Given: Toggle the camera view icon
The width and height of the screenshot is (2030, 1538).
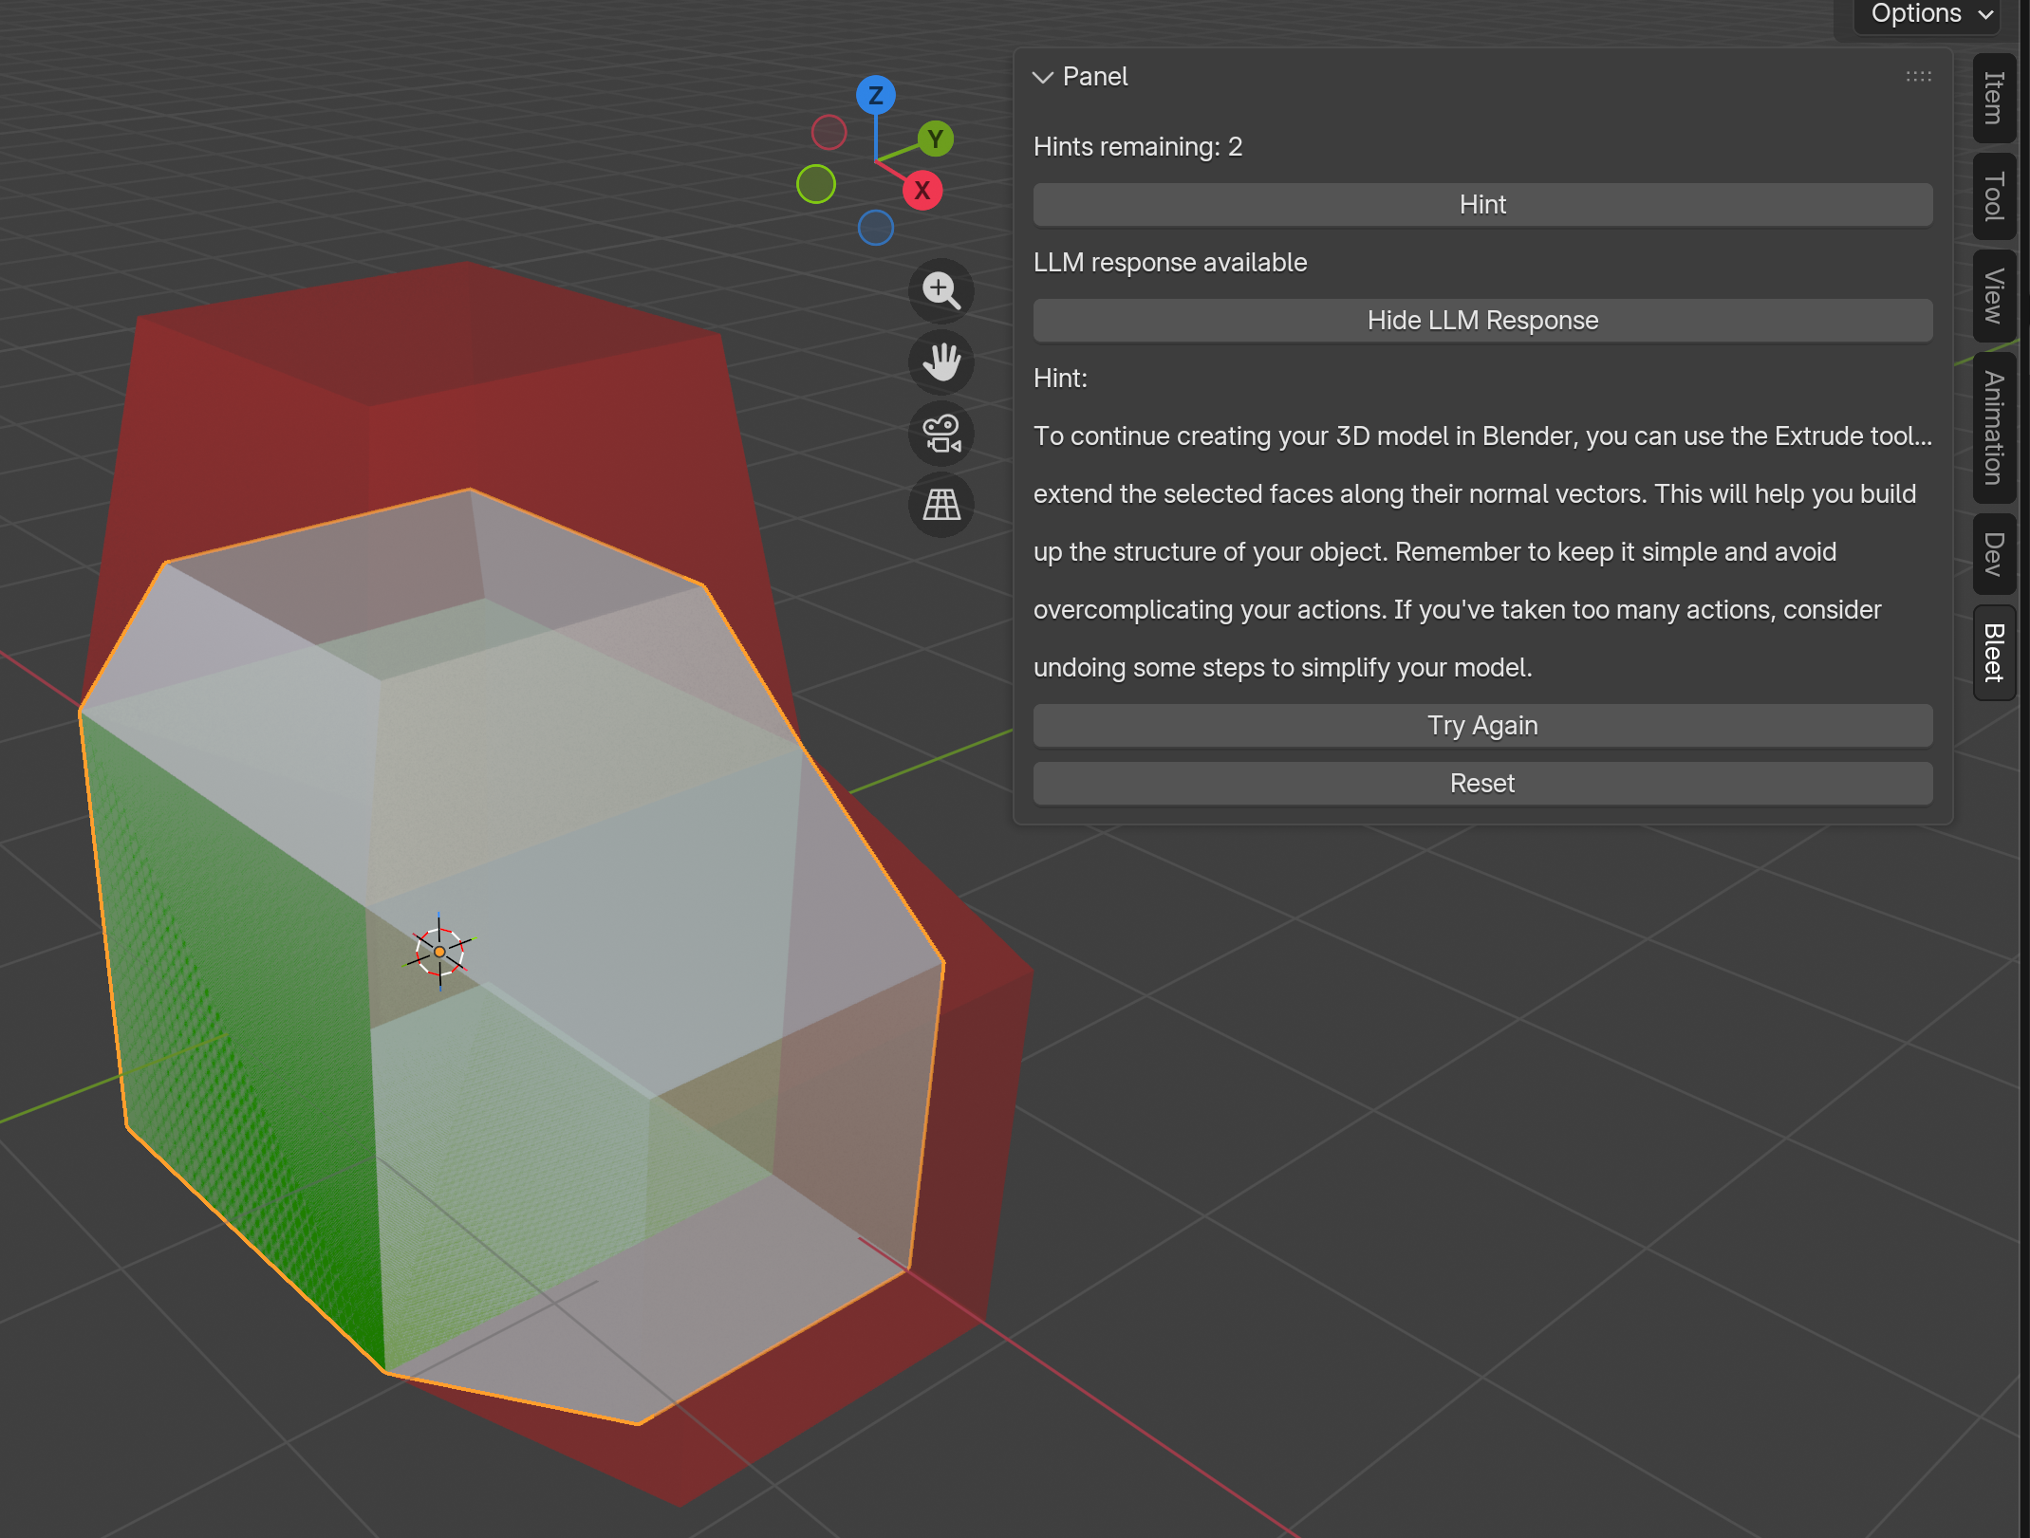Looking at the screenshot, I should pyautogui.click(x=941, y=434).
